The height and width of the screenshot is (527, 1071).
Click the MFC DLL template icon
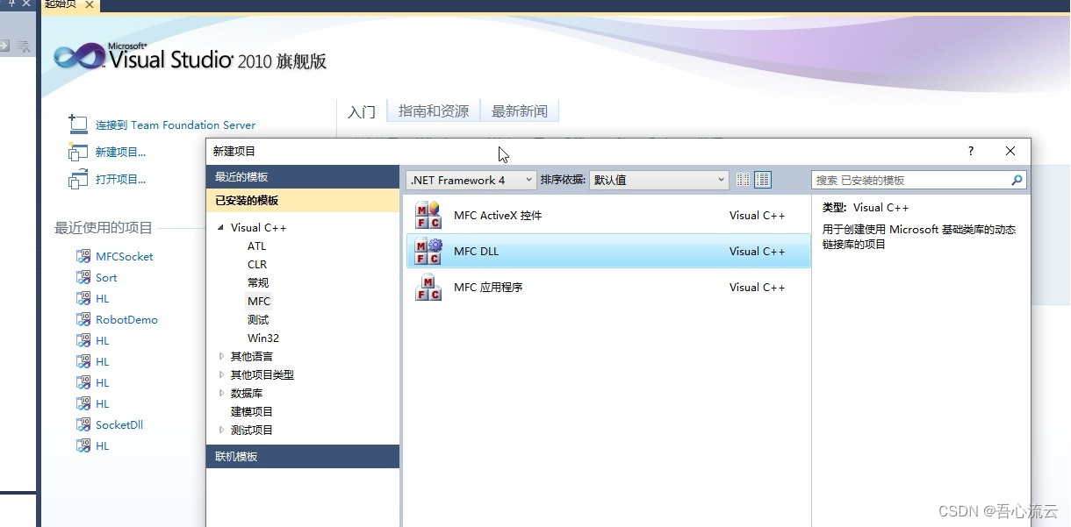428,251
